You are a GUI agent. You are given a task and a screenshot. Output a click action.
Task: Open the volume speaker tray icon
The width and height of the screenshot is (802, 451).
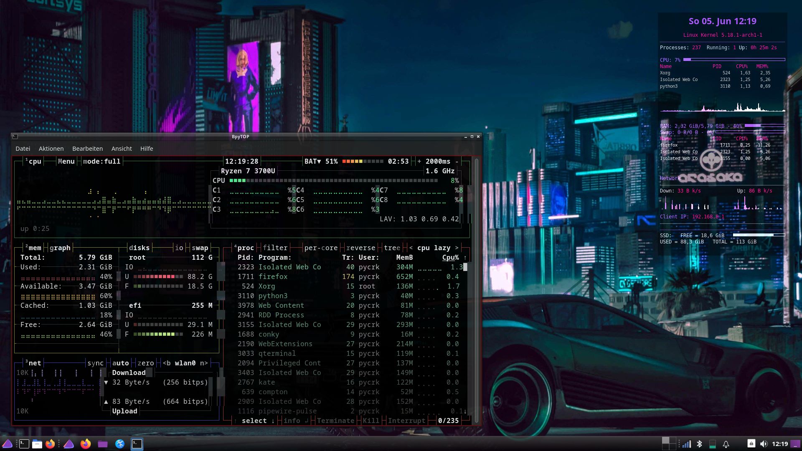click(x=764, y=444)
